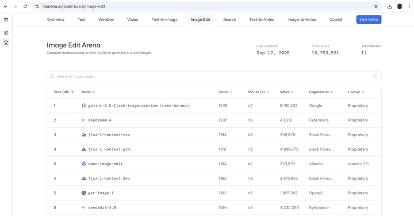Screen dimensions: 414x216
Task: Reload the lmarena page
Action: [x=25, y=6]
